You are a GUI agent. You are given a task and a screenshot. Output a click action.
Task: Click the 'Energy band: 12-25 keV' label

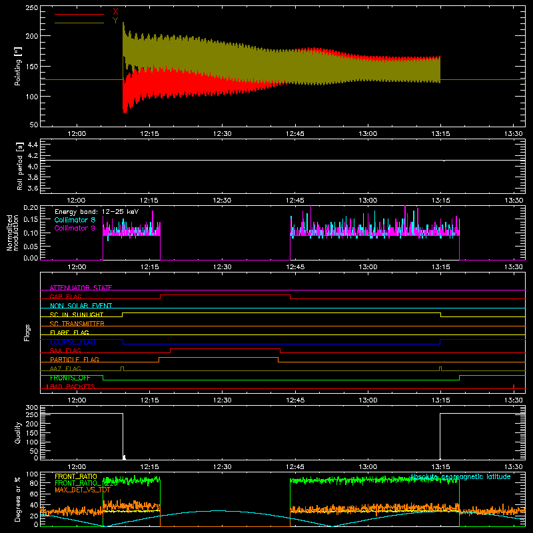coord(97,212)
